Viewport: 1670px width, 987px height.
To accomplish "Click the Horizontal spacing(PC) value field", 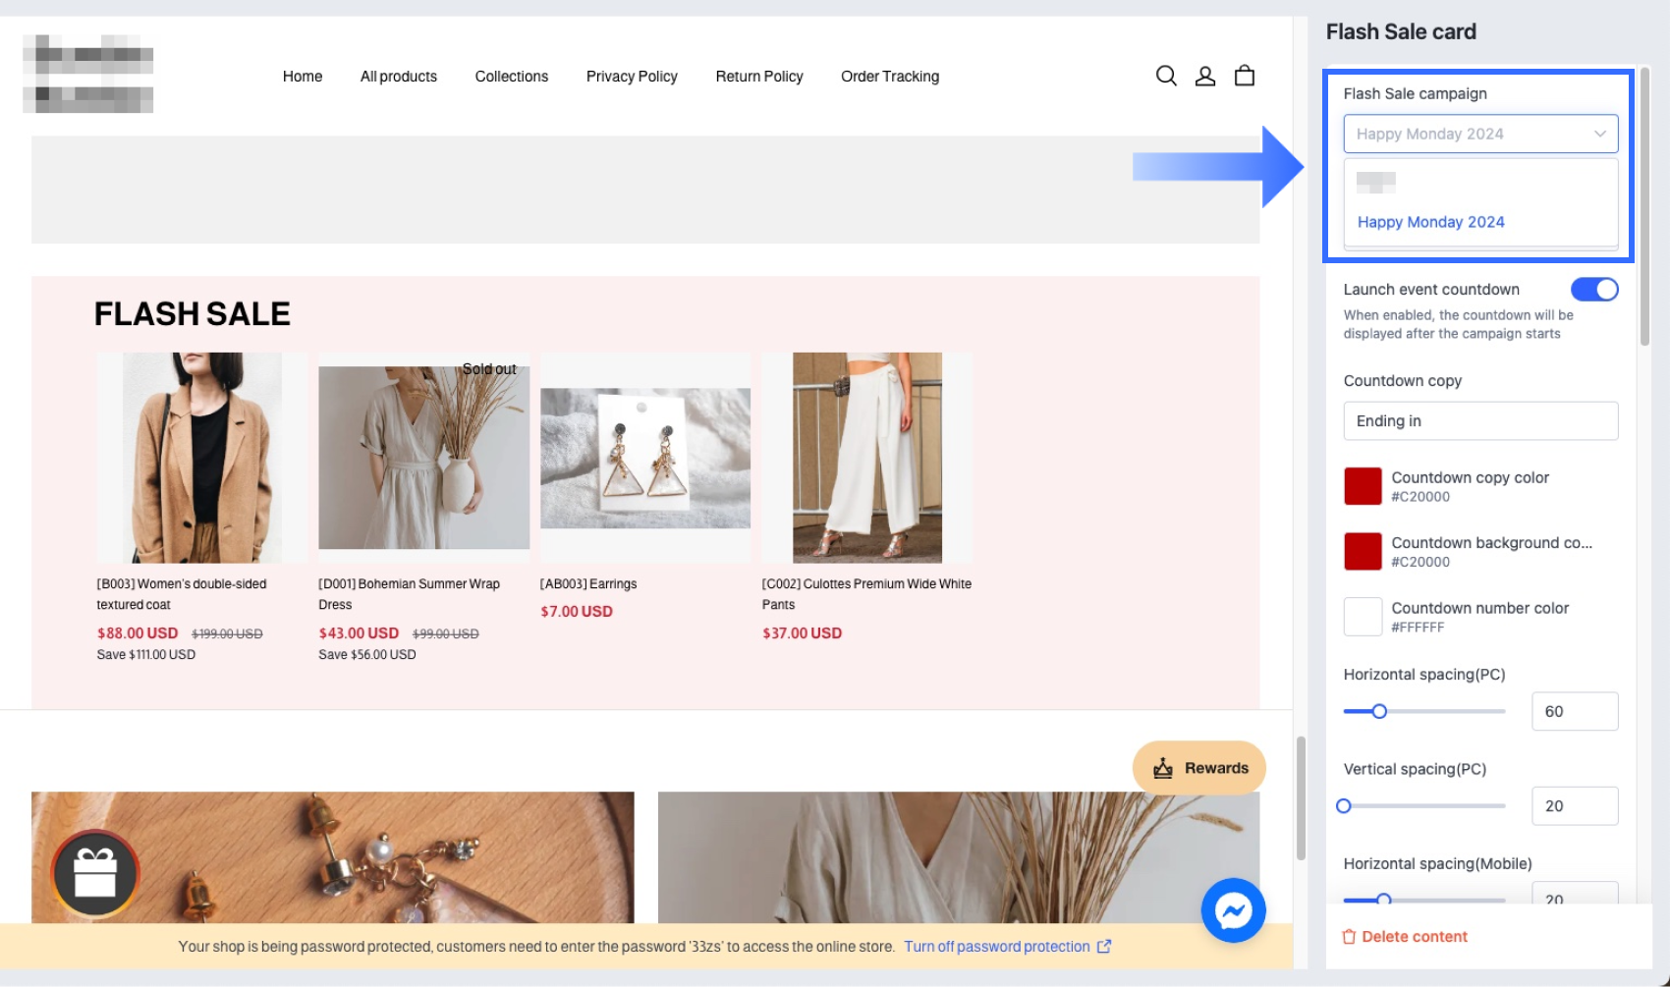I will 1575,711.
